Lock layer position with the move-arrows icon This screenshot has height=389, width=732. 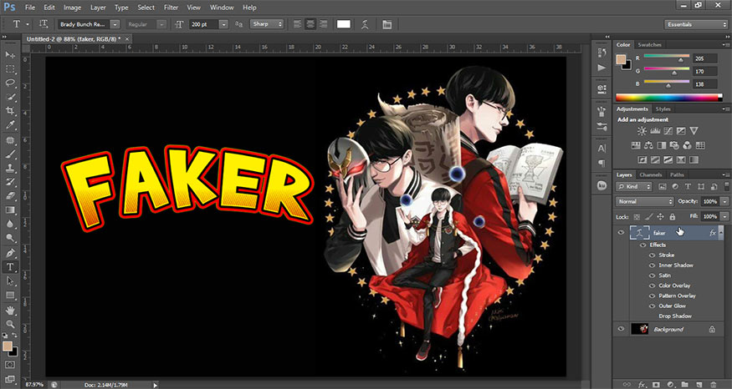pyautogui.click(x=660, y=217)
